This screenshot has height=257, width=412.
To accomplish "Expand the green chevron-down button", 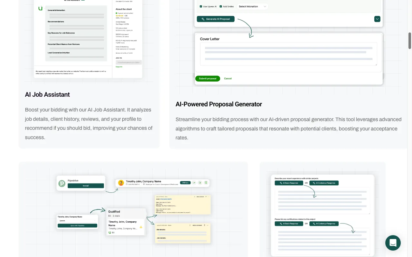I will click(377, 19).
